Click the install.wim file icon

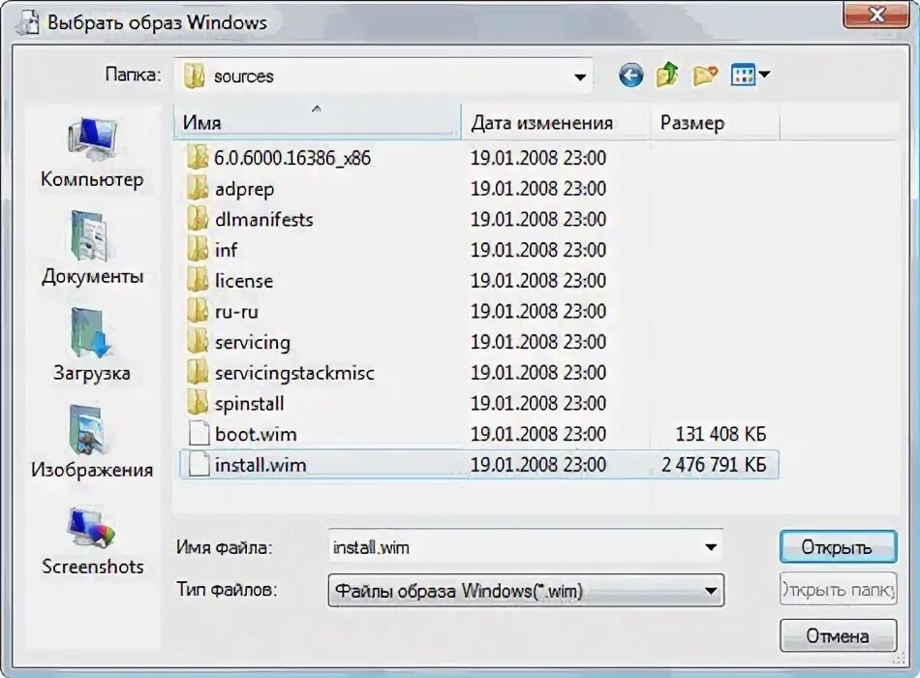[199, 464]
